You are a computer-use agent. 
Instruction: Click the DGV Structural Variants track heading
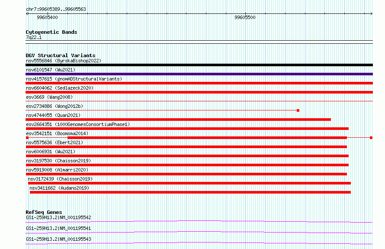click(x=61, y=55)
